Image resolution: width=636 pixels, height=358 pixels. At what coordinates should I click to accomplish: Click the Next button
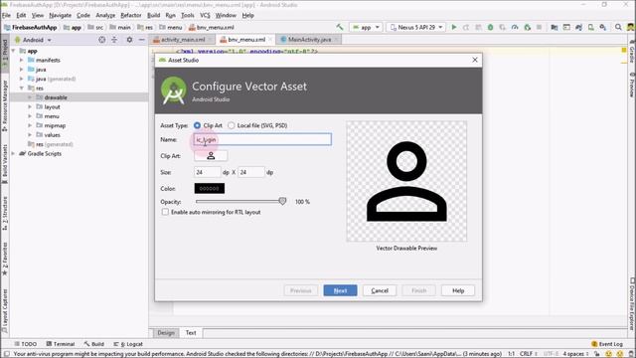pos(340,290)
